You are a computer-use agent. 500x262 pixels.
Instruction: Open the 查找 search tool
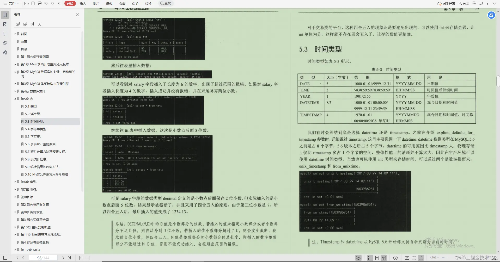pos(166,3)
